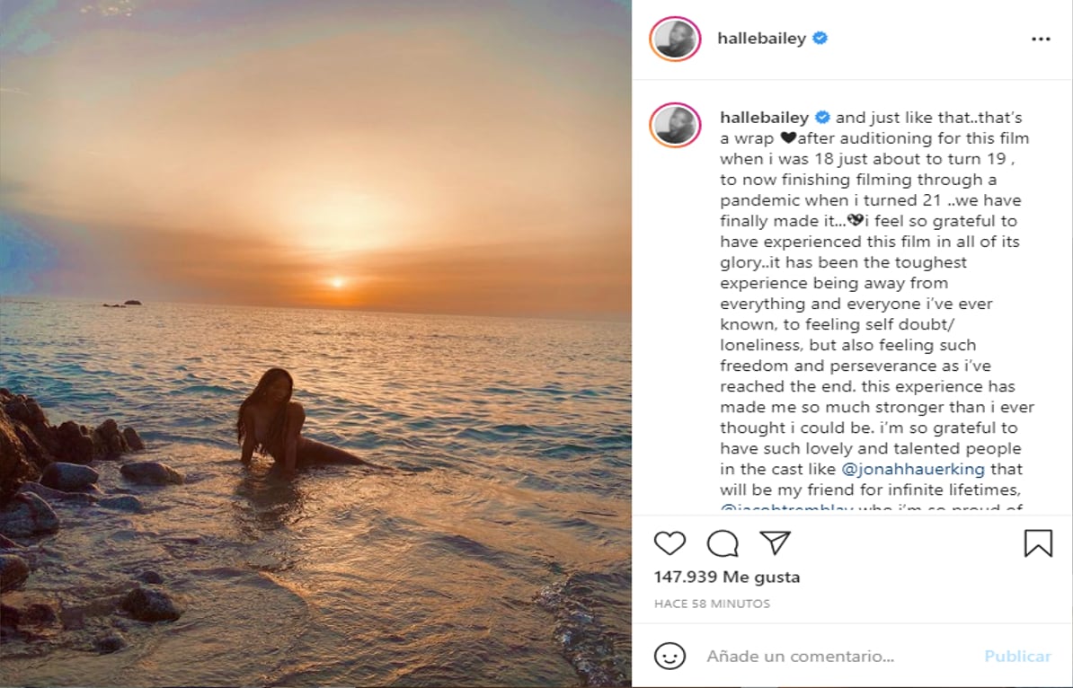The image size is (1073, 688).
Task: View who liked via 147.939 Me gusta
Action: pos(727,577)
